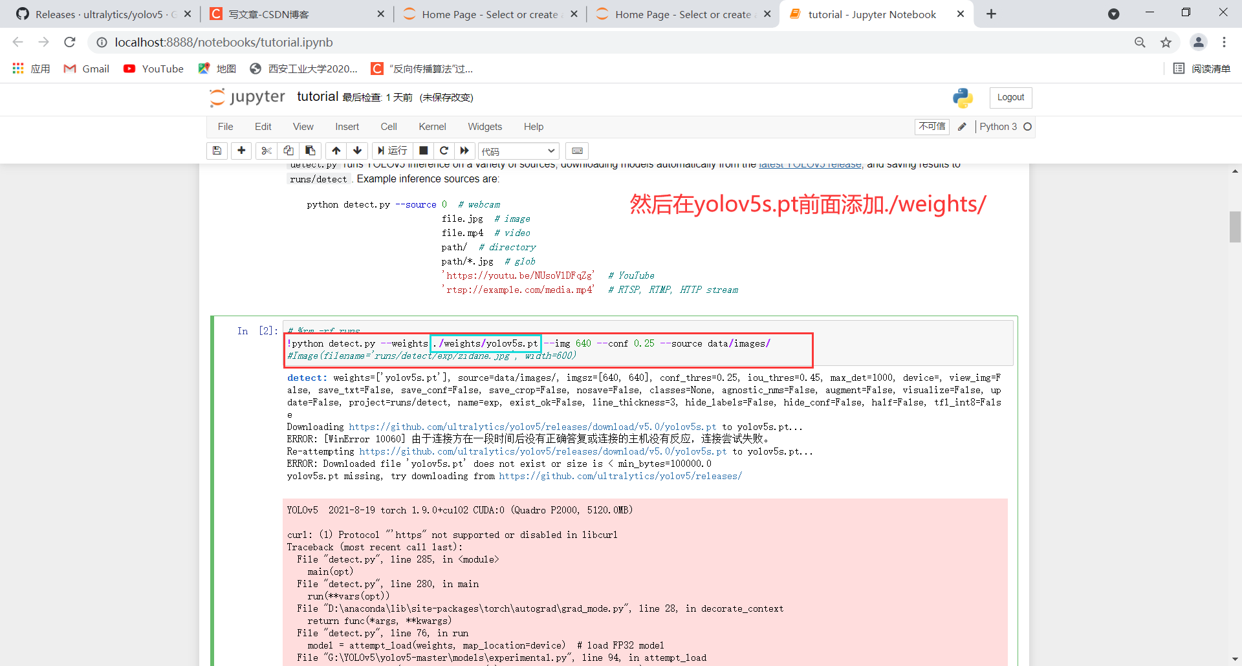
Task: Run the cell with the 运行 toolbar button
Action: [x=392, y=151]
